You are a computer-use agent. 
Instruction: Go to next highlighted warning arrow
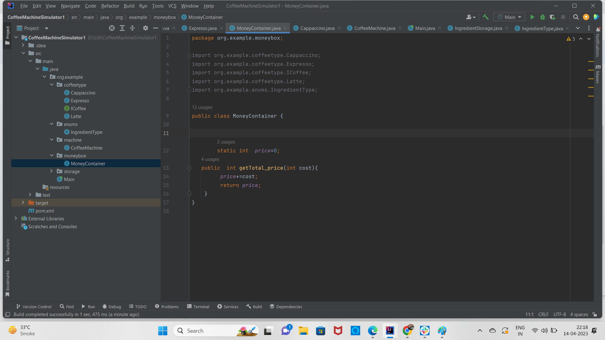[x=589, y=39]
